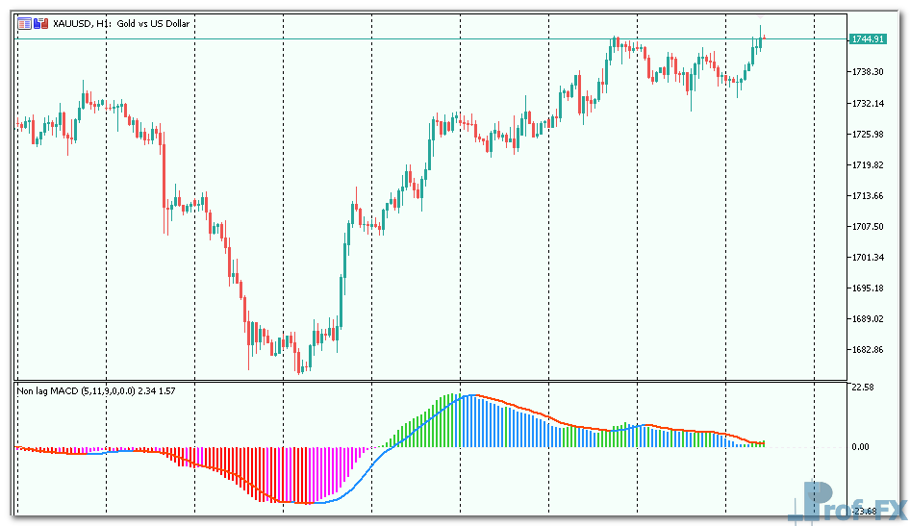Click the 1682.86 price scale label

(x=868, y=349)
